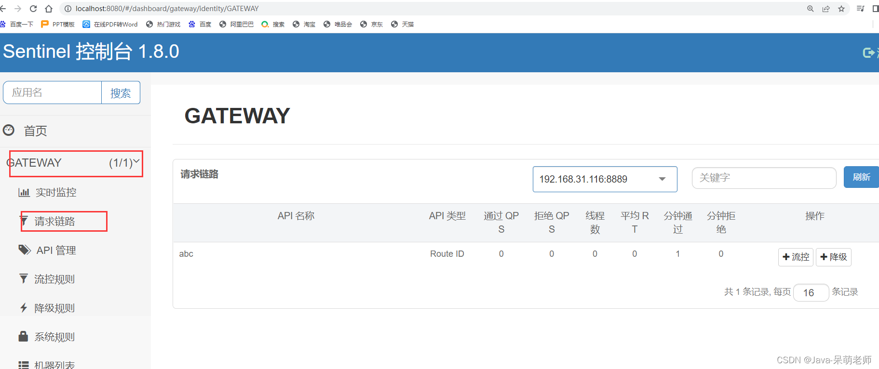Click the dashboard icon next to 首页
Screen dimensions: 879x369
tap(9, 130)
